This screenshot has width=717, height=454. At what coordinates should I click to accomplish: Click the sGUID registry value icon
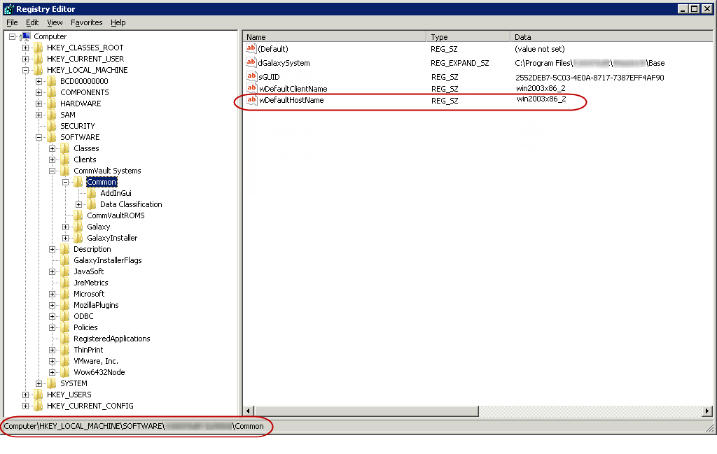(x=251, y=76)
